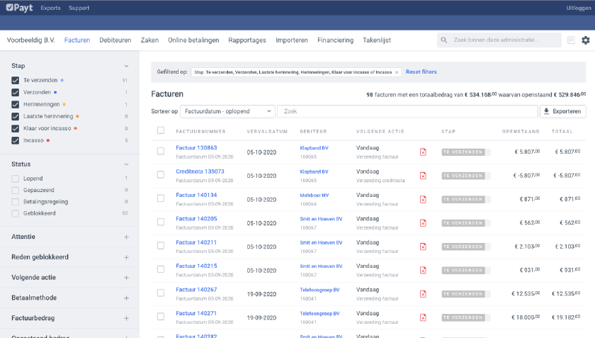Go to the Zaken tab
Viewport: 595px width, 338px height.
click(x=149, y=40)
